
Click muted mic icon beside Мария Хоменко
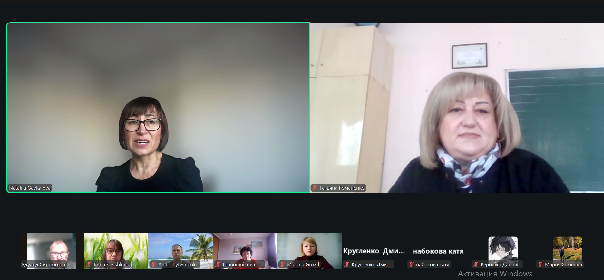tap(540, 265)
